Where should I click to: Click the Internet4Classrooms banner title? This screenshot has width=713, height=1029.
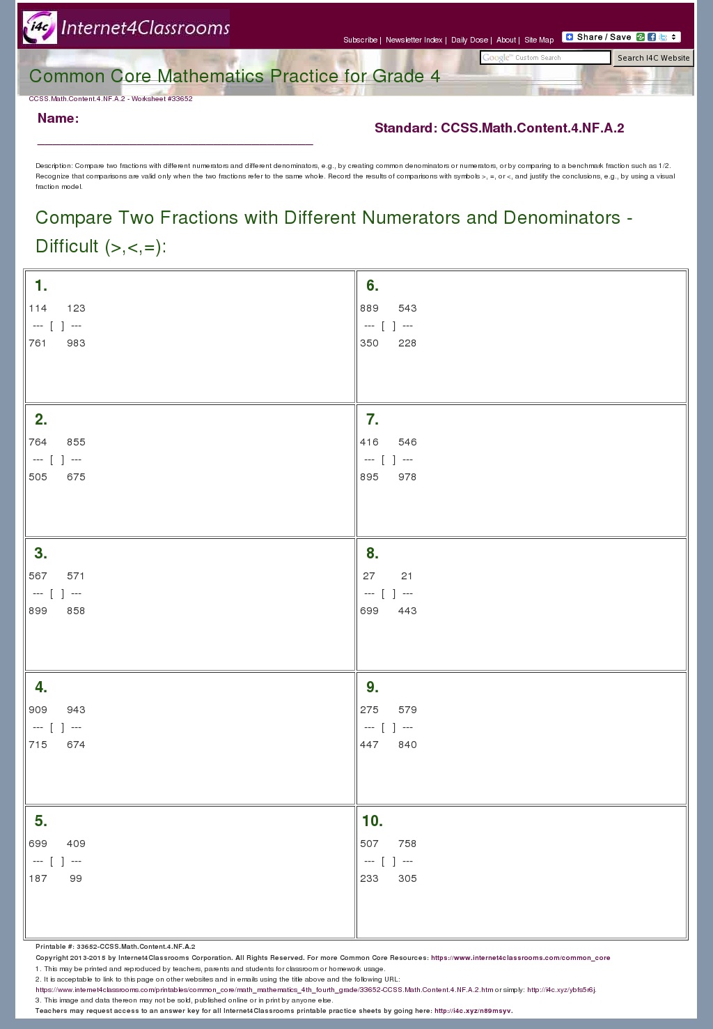146,28
